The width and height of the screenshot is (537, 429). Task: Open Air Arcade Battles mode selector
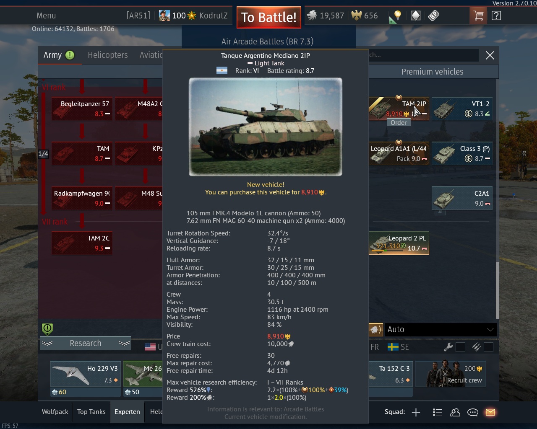pos(268,41)
